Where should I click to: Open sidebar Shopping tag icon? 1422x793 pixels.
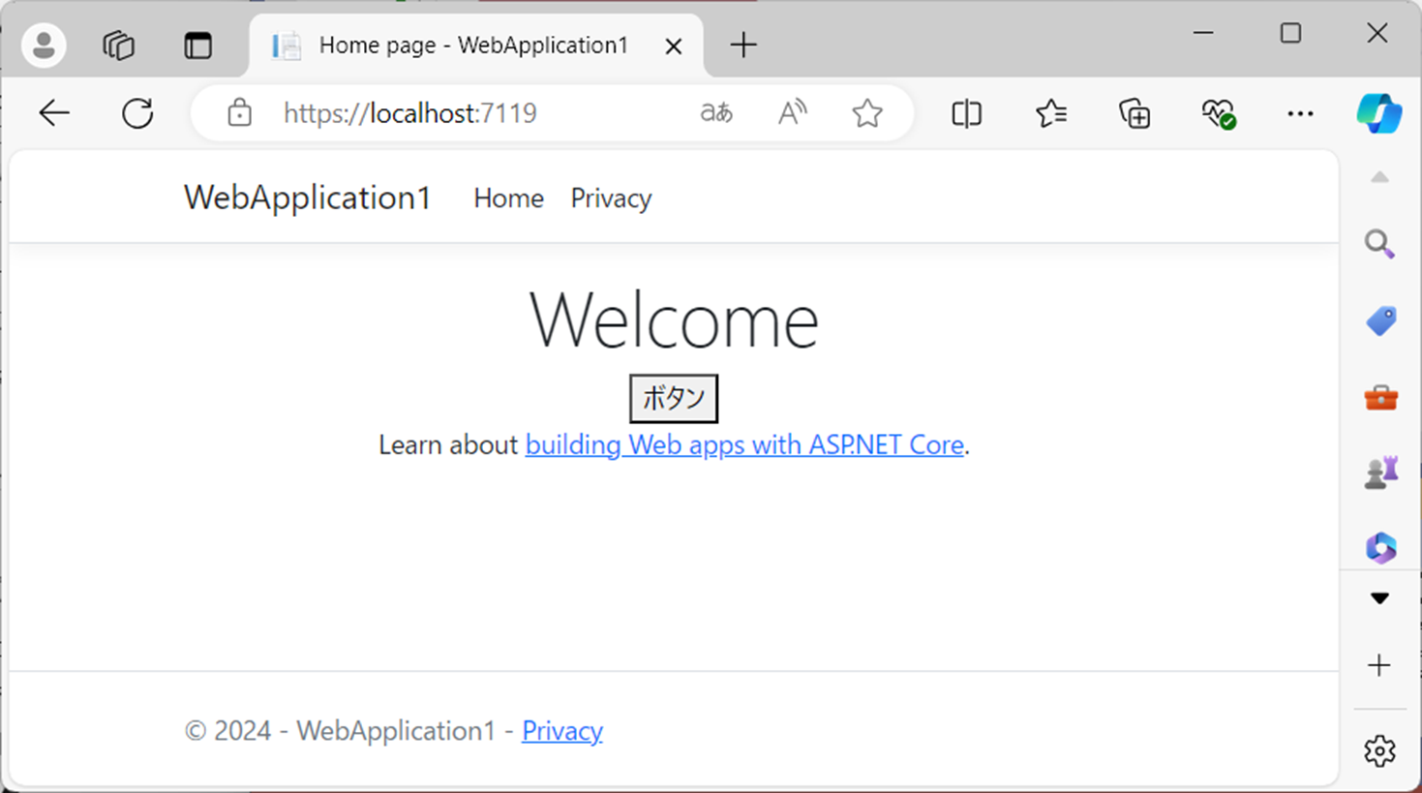click(x=1381, y=320)
